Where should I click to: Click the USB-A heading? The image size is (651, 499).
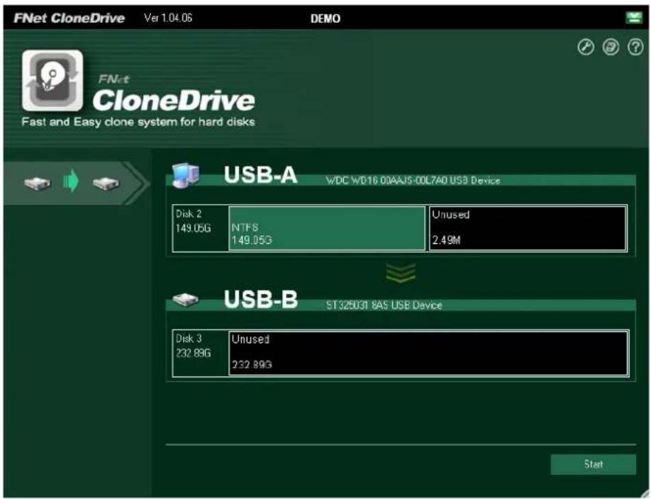(260, 175)
